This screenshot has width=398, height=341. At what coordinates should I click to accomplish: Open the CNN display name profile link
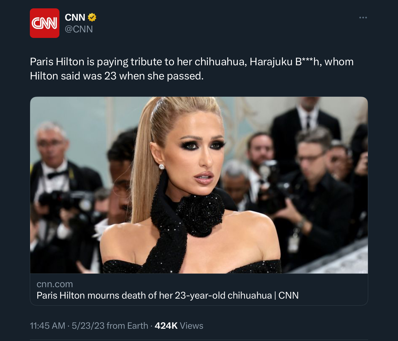75,17
